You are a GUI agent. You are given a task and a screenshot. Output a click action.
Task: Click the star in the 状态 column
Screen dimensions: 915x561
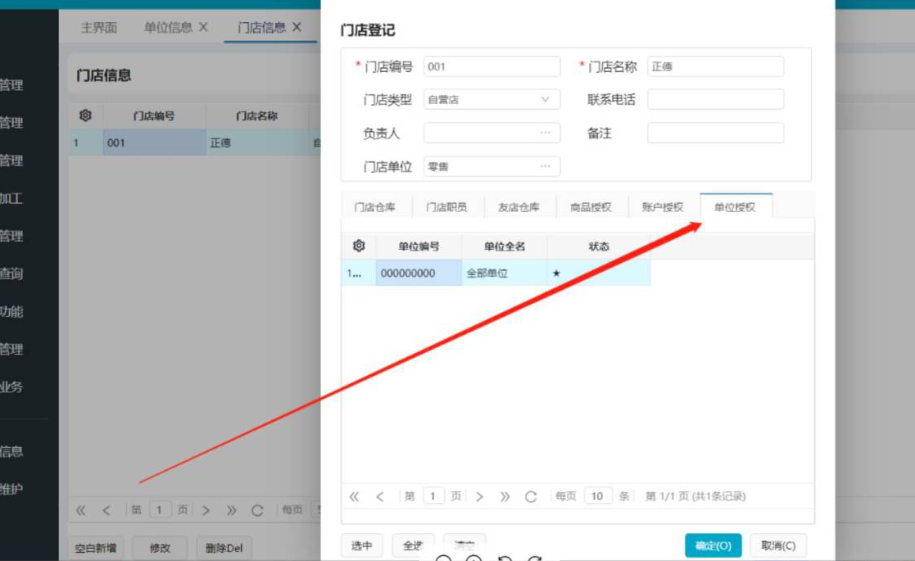point(556,274)
